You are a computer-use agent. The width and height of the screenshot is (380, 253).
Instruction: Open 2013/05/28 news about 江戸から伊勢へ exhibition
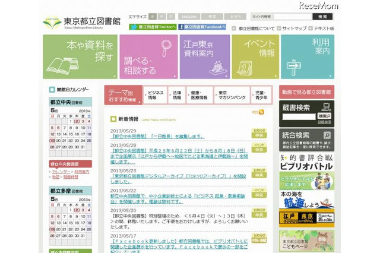tap(179, 156)
